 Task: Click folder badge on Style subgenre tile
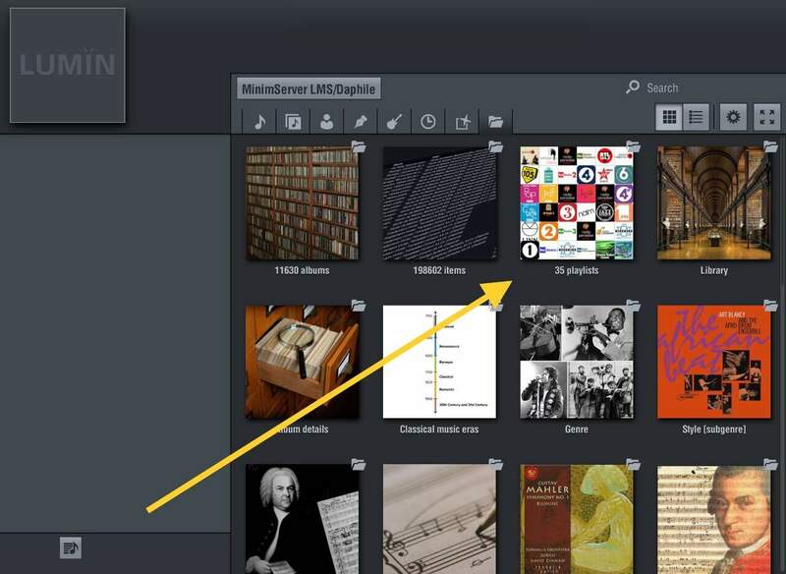(770, 306)
